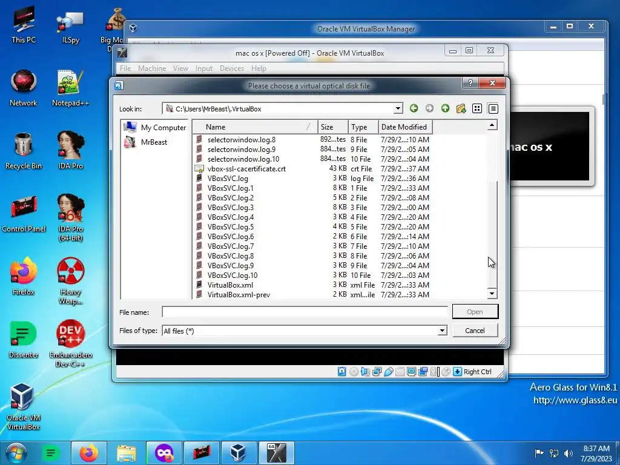Open the Devices menu

pyautogui.click(x=232, y=68)
